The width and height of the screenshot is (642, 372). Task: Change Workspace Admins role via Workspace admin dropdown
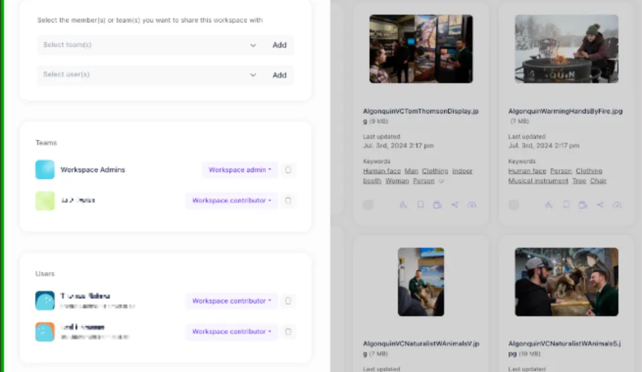[239, 169]
